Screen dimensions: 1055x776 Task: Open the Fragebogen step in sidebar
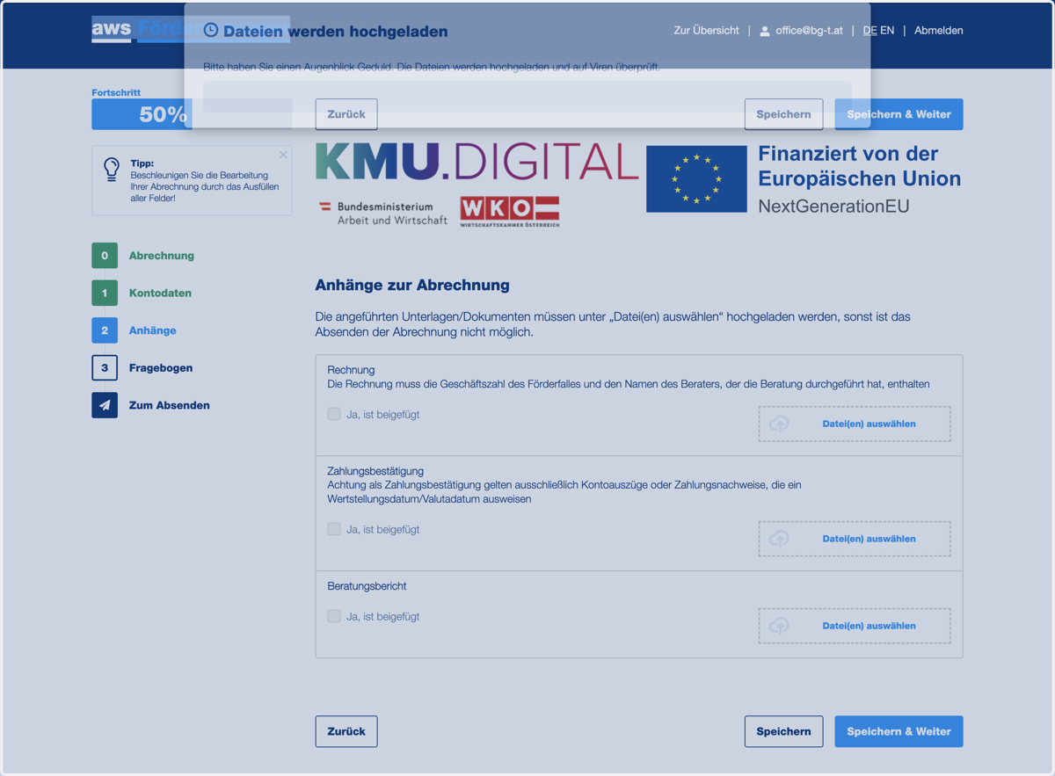pos(161,367)
